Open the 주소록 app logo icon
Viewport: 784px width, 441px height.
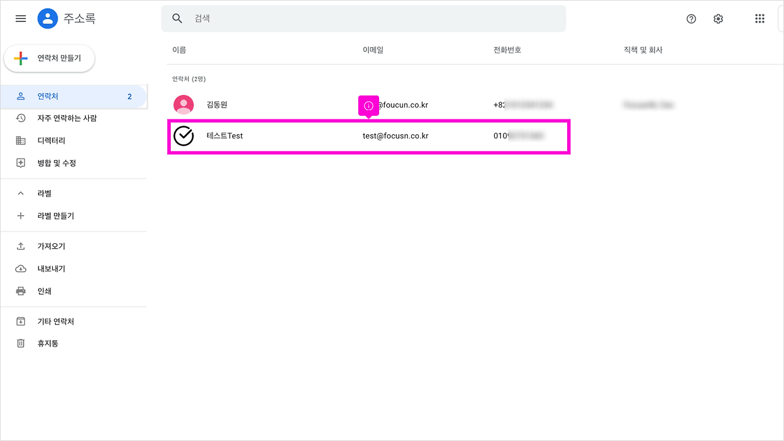(x=47, y=18)
